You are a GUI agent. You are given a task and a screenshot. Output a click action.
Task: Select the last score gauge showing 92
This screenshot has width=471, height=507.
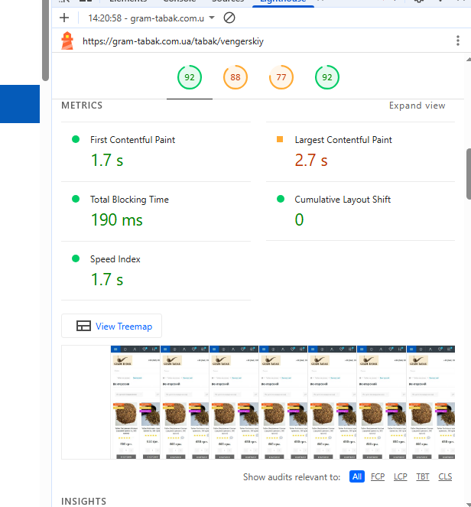coord(327,77)
